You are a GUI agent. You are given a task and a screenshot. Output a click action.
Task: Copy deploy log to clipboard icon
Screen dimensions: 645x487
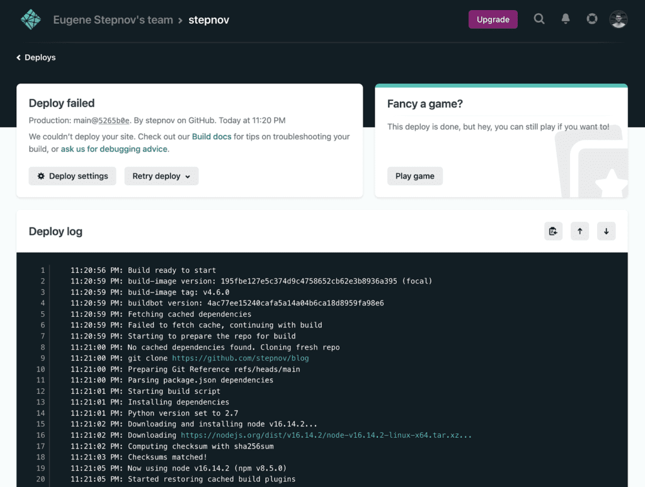553,231
